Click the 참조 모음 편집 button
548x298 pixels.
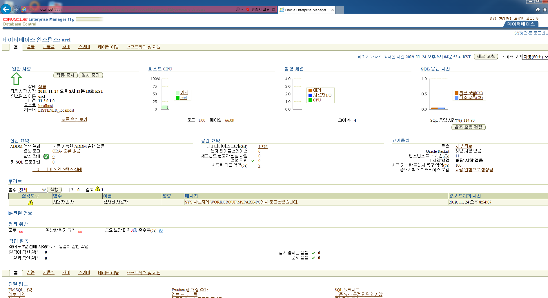coord(469,127)
